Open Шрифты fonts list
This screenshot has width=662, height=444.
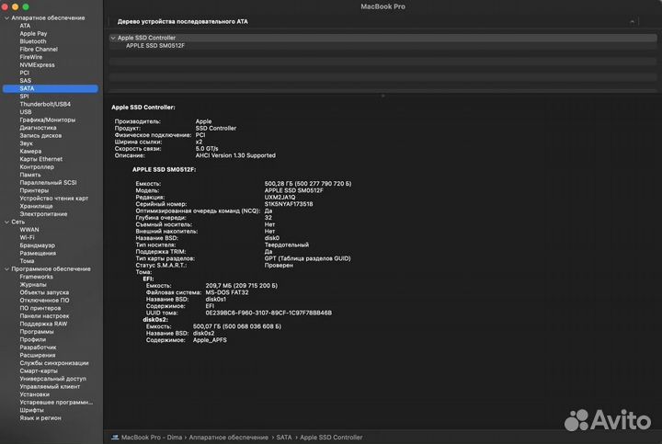[31, 410]
